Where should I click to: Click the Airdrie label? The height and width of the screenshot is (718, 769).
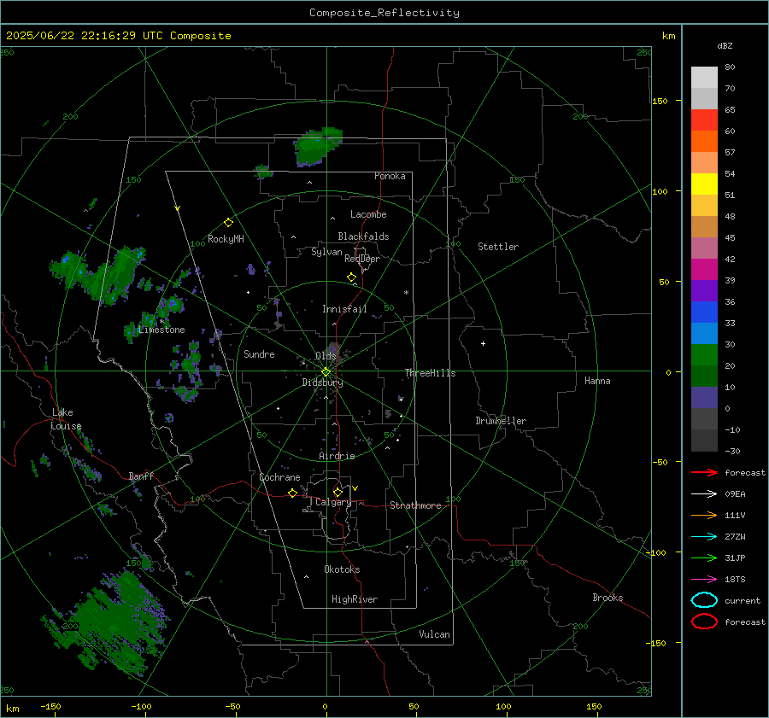tap(337, 456)
